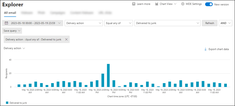Open the AND operator dropdown

pyautogui.click(x=225, y=23)
